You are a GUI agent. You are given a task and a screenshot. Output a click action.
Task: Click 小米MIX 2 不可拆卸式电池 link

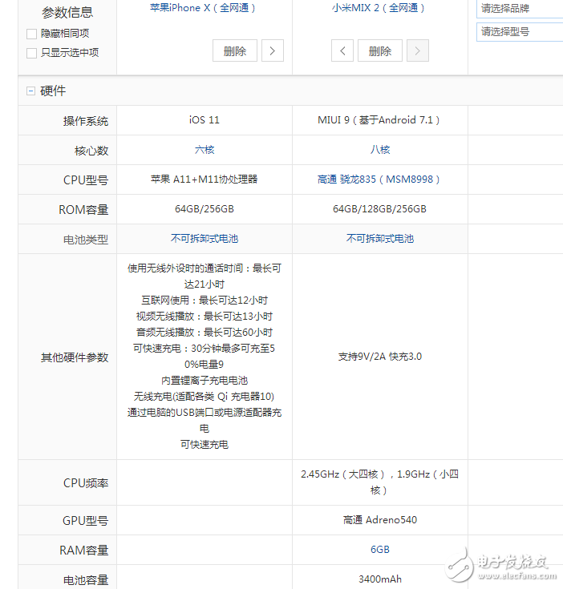point(380,239)
